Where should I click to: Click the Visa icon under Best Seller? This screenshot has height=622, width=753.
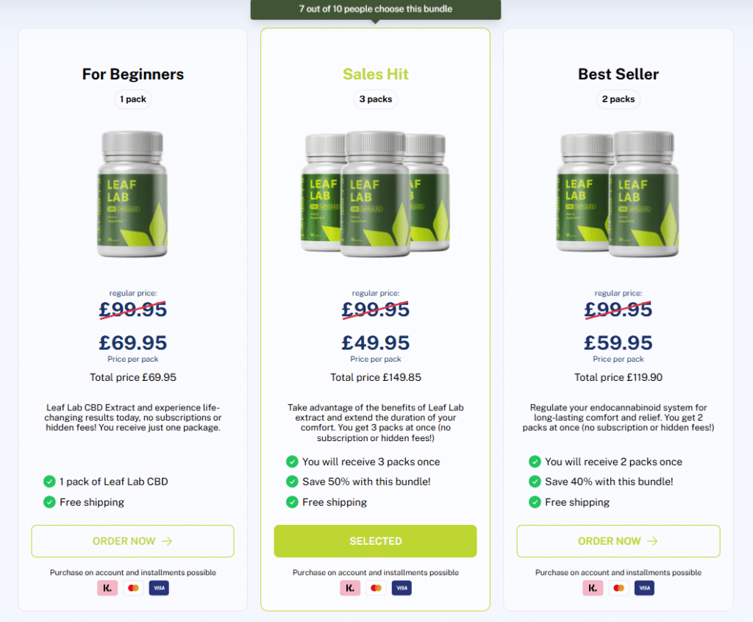click(644, 588)
